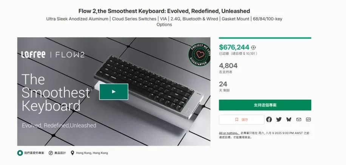The image size is (346, 165).
Task: Share the project on Facebook
Action: point(269,119)
